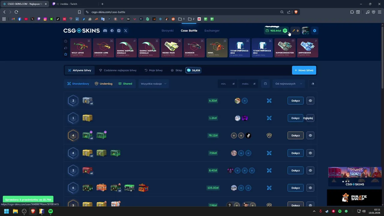Click the eraser clear-filters icon
Image resolution: width=384 pixels, height=216 pixels.
[313, 84]
